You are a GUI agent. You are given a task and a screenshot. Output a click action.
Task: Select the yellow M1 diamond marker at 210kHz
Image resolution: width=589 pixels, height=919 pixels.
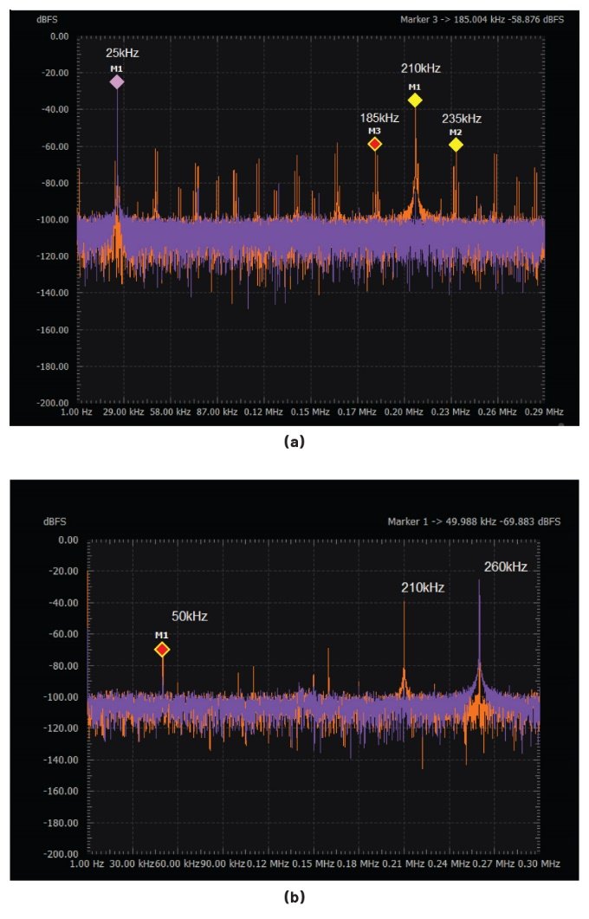click(415, 100)
